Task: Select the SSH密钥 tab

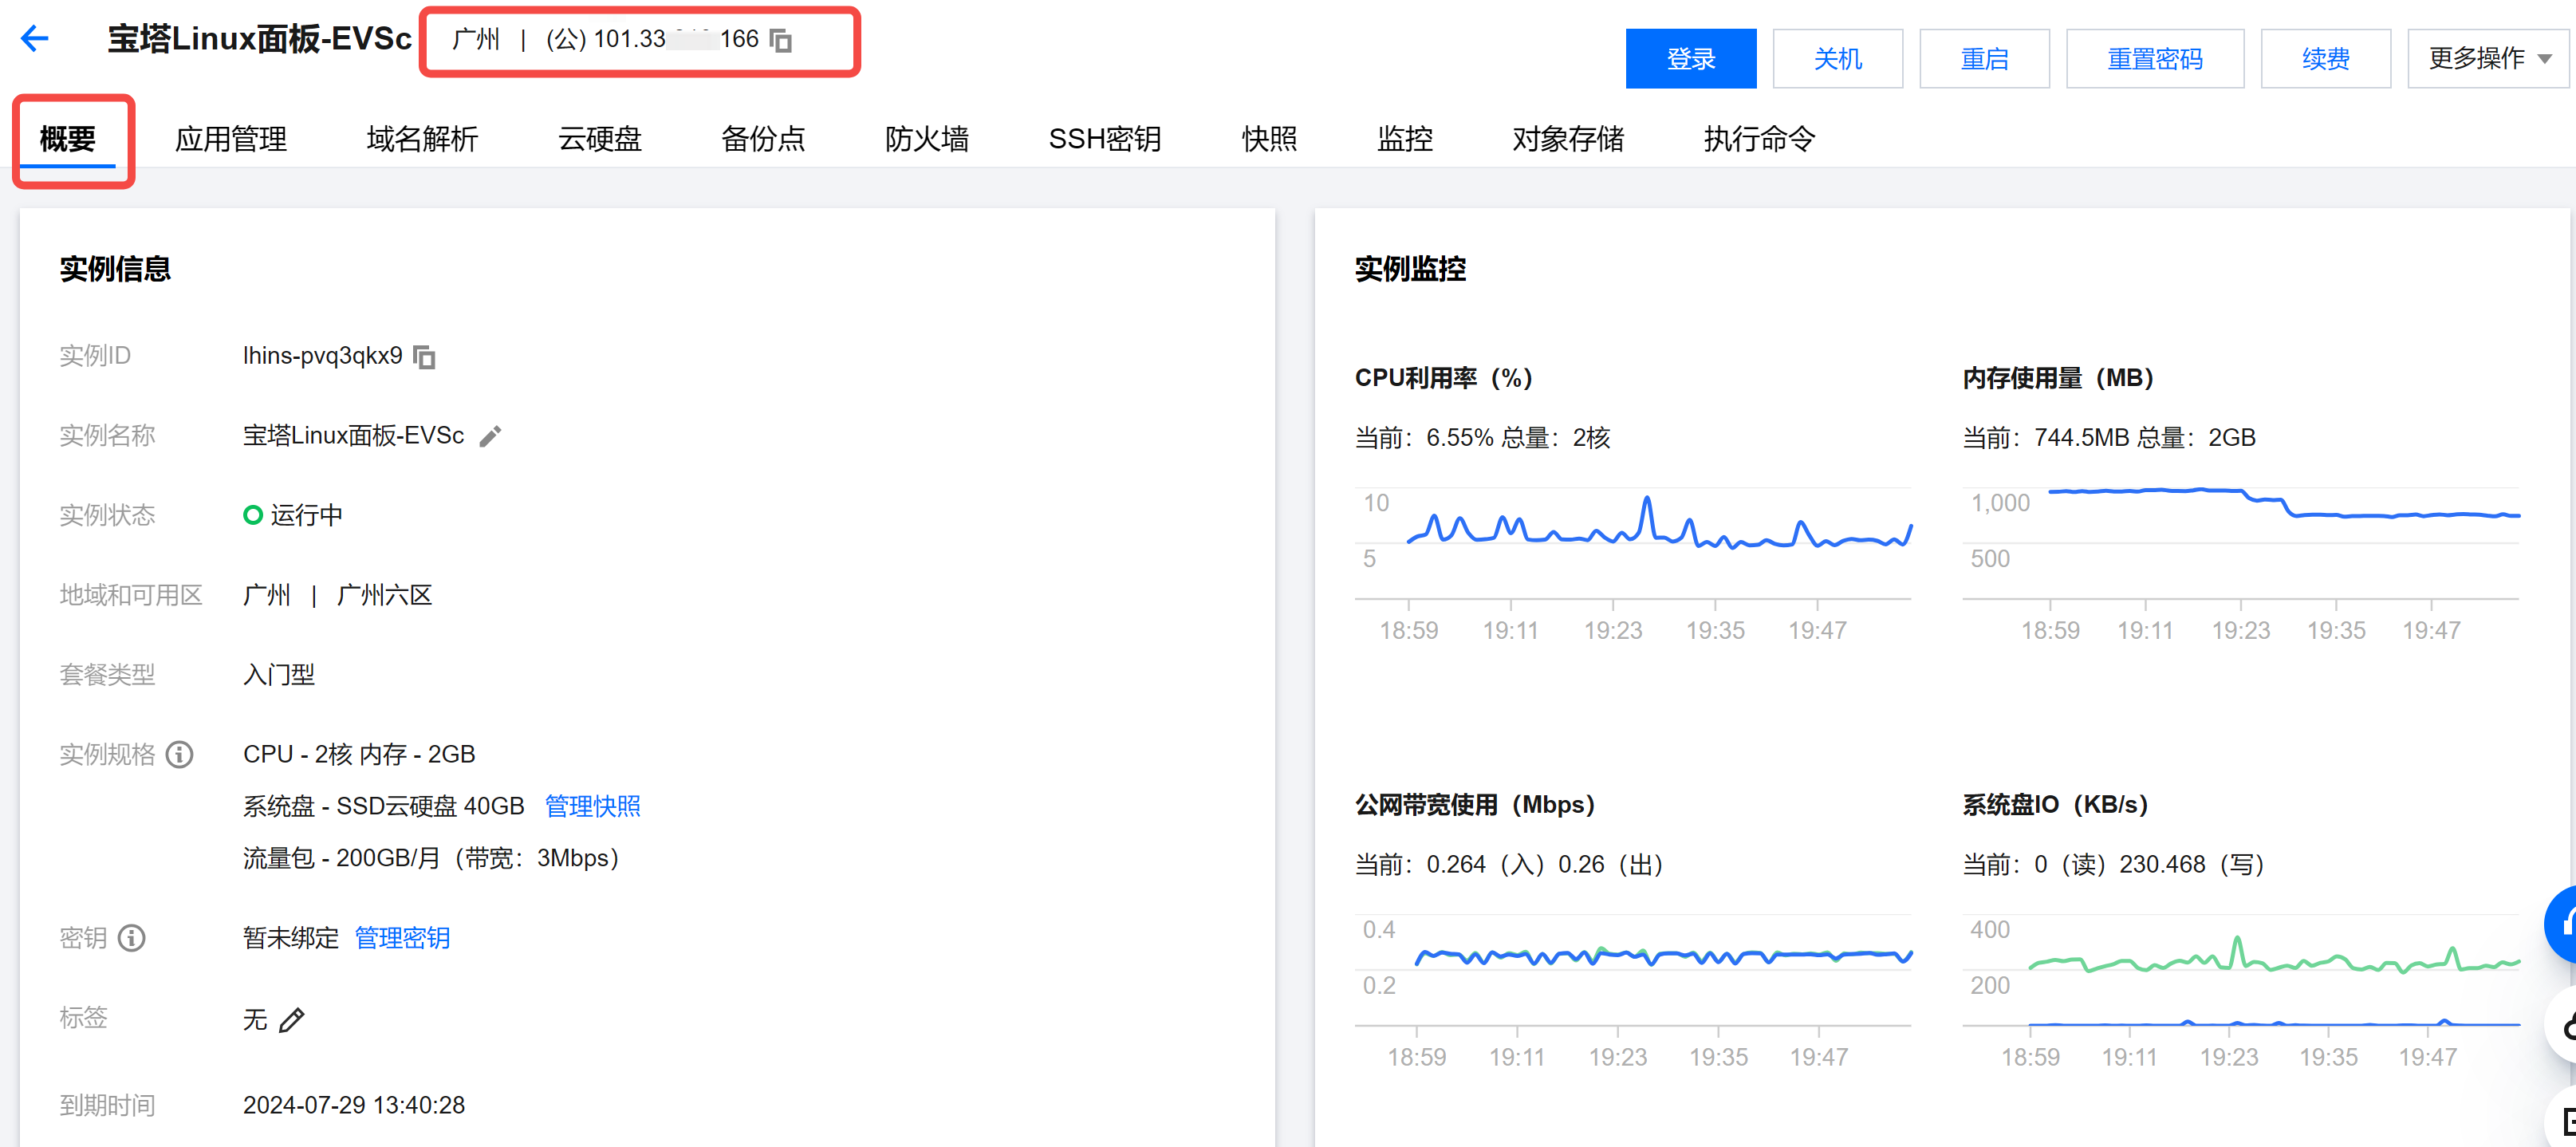Action: [1104, 139]
